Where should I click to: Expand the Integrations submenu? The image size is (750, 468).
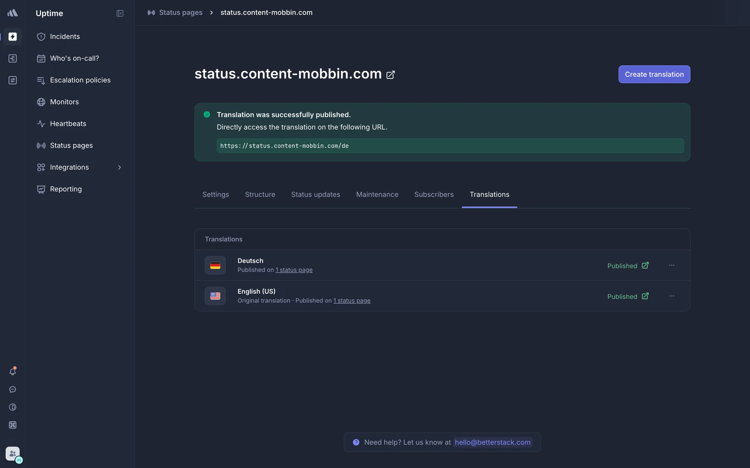click(119, 167)
